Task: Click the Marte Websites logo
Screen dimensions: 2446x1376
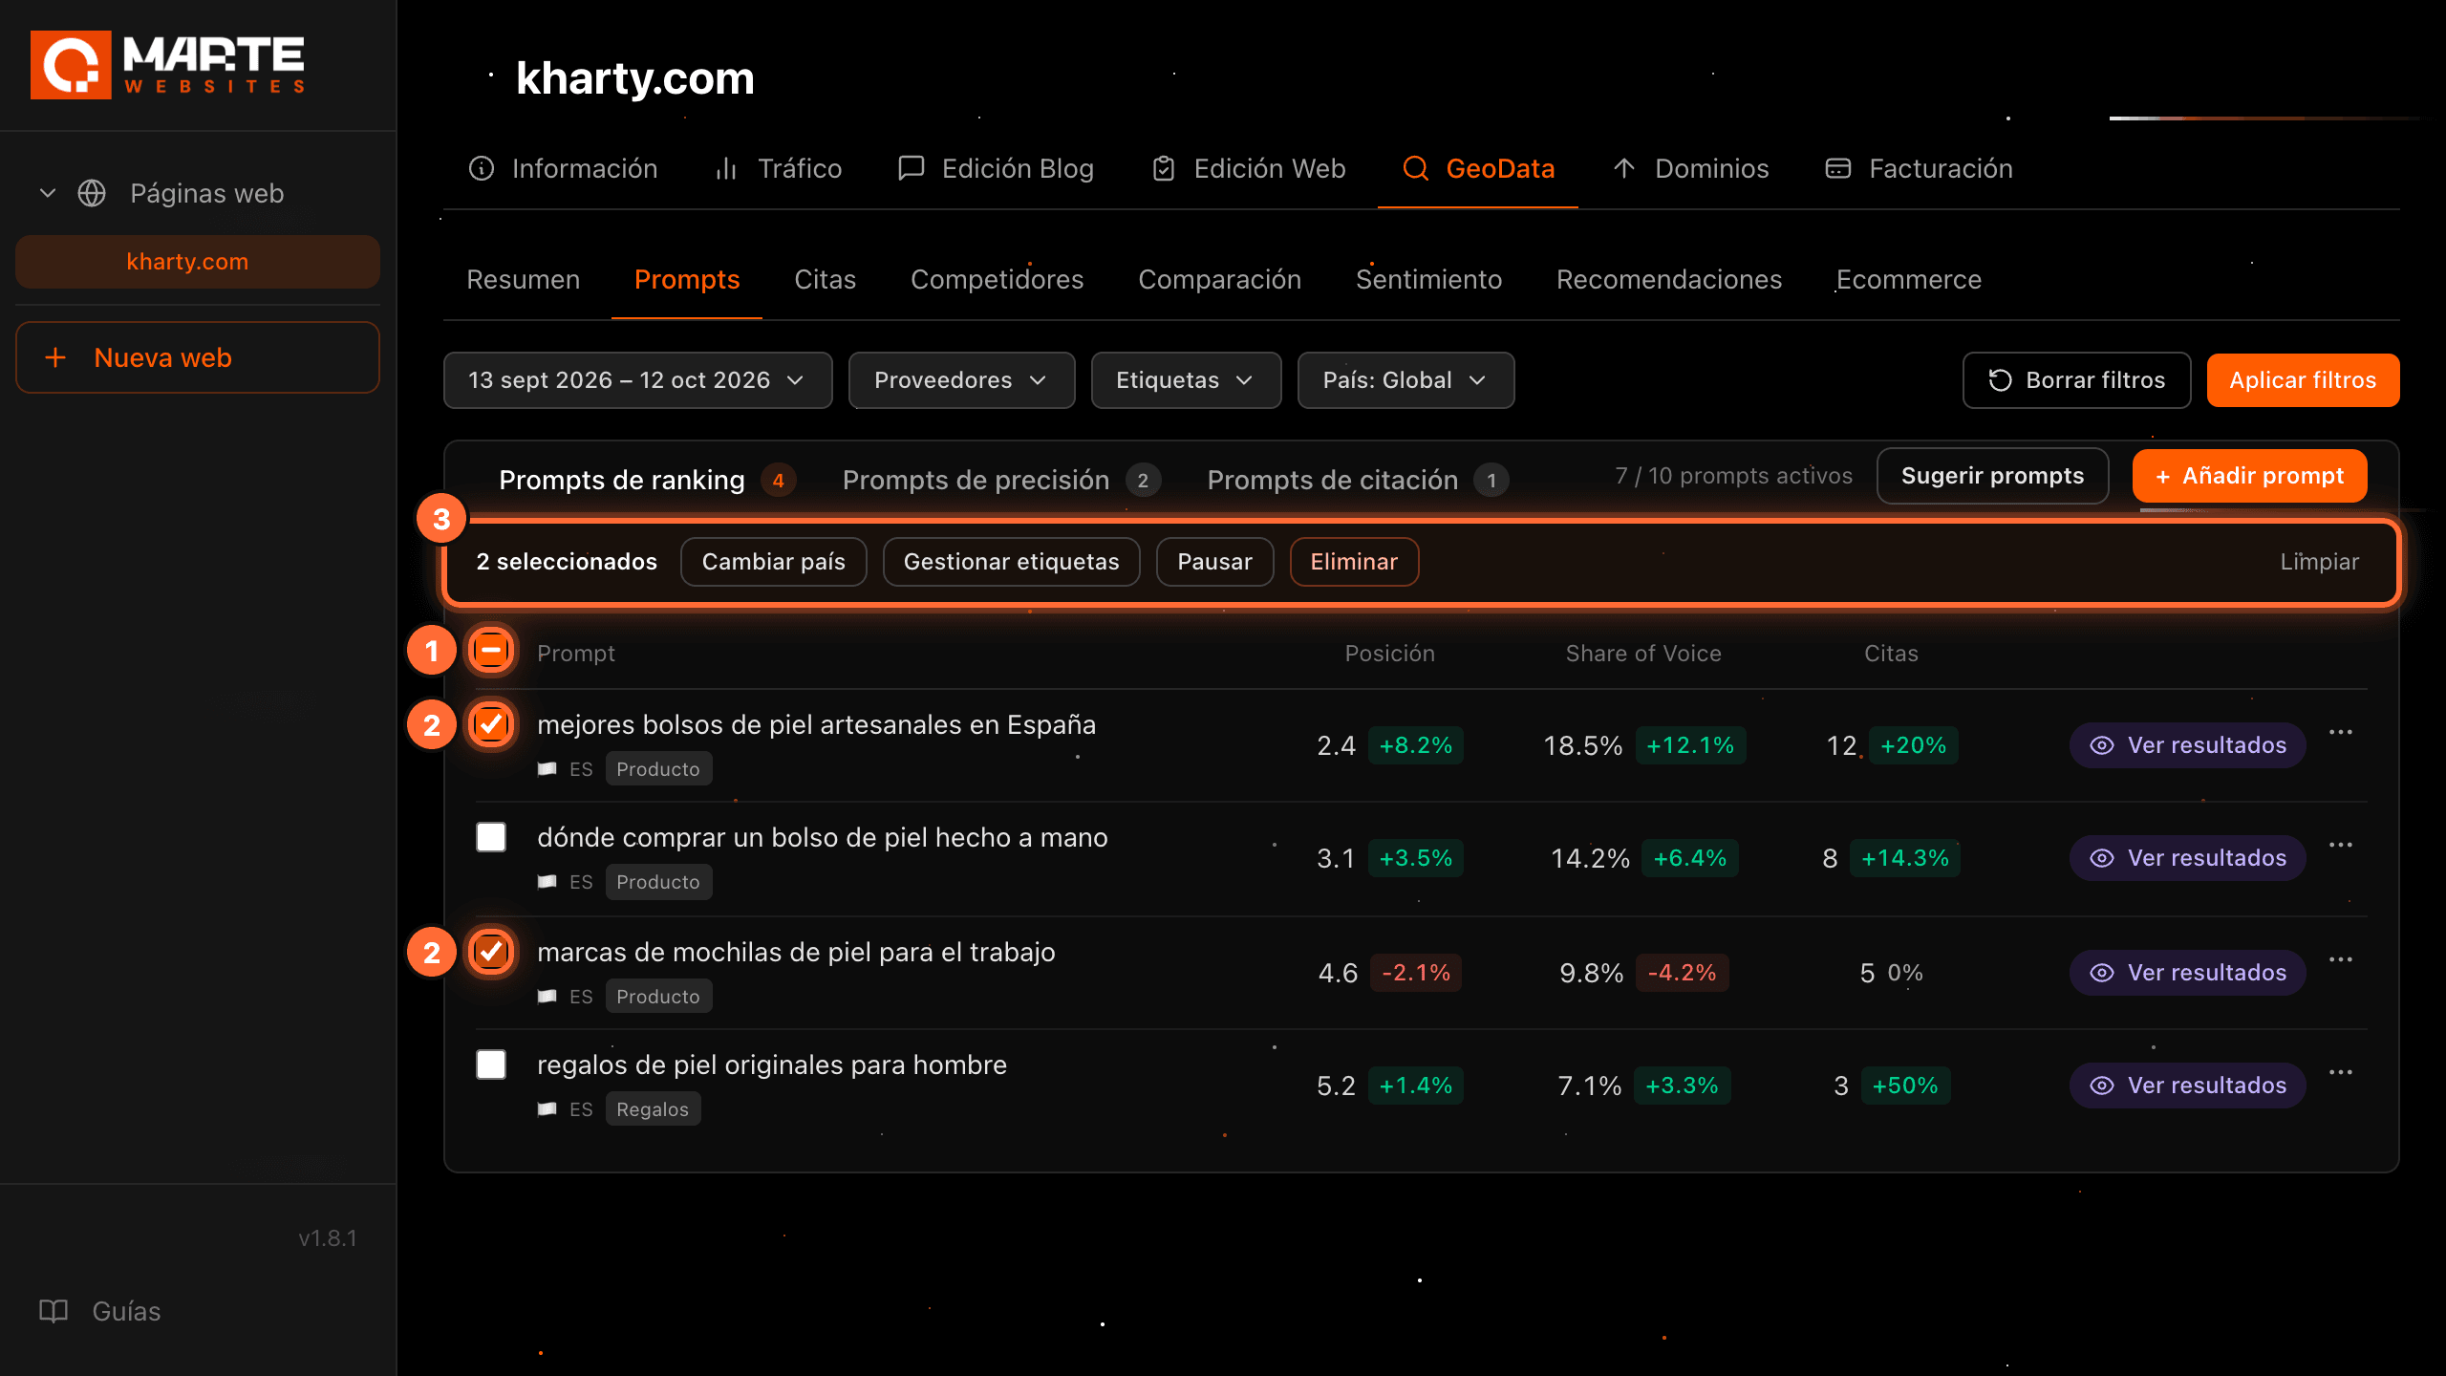Action: tap(168, 65)
